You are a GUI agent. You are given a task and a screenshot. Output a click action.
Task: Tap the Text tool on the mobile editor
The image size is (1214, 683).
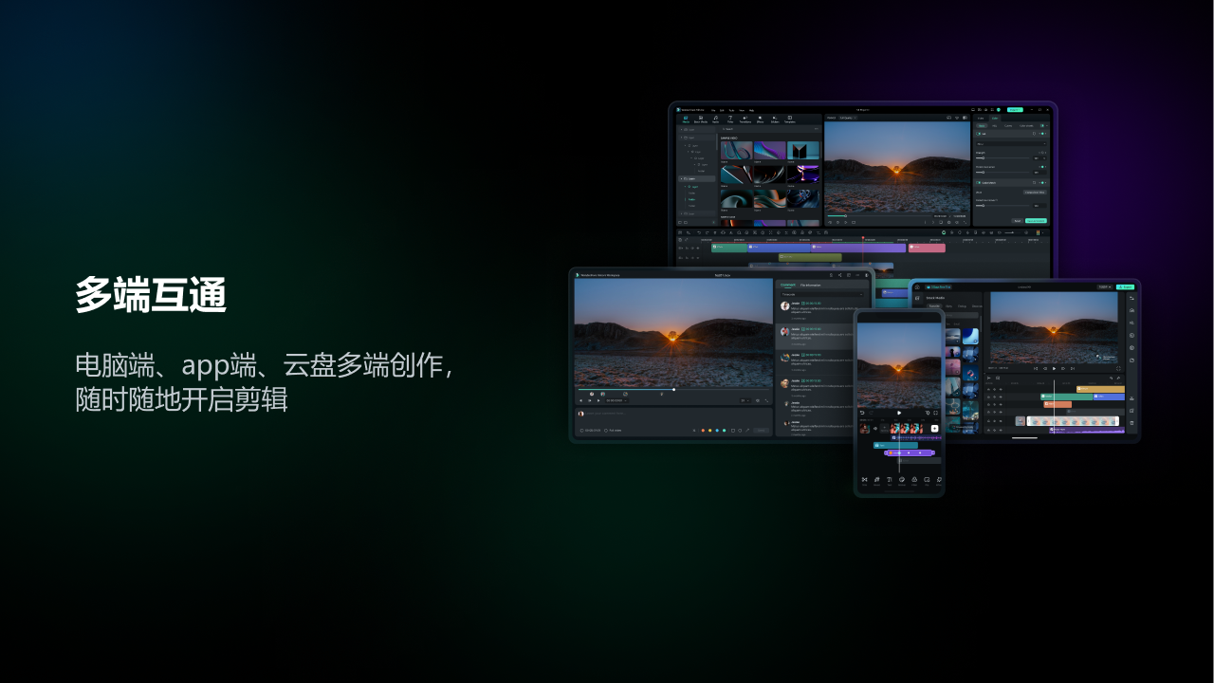pyautogui.click(x=889, y=479)
